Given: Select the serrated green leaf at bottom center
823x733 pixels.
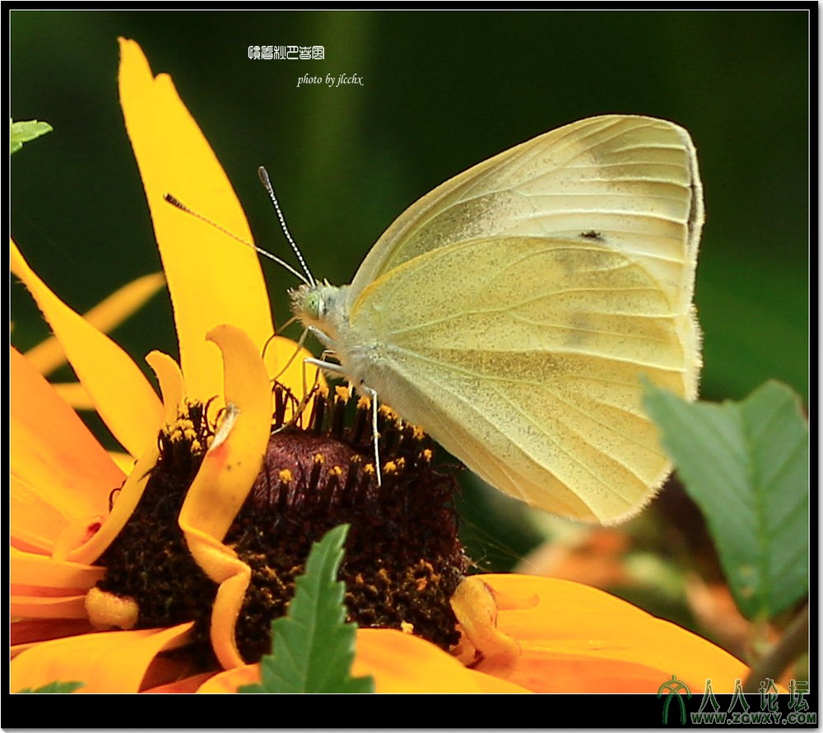Looking at the screenshot, I should pyautogui.click(x=313, y=626).
